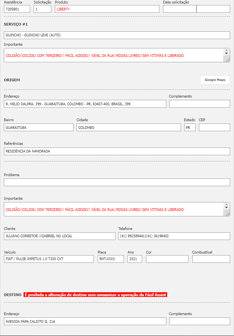Focus the origin Complemento field

[x=199, y=104]
